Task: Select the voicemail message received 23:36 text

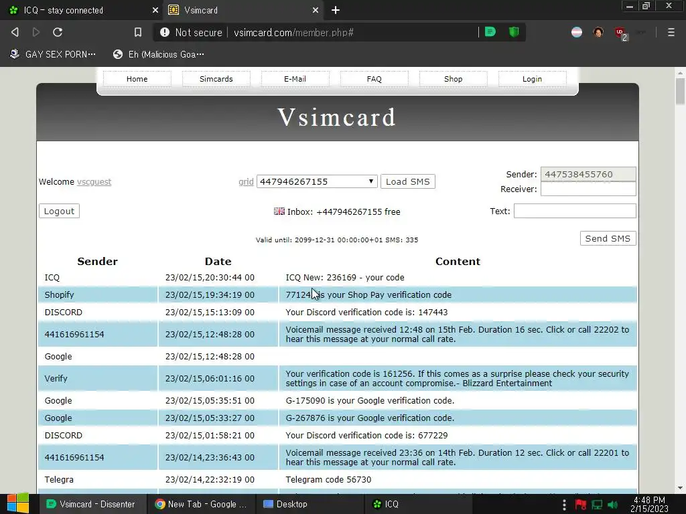Action: point(457,458)
